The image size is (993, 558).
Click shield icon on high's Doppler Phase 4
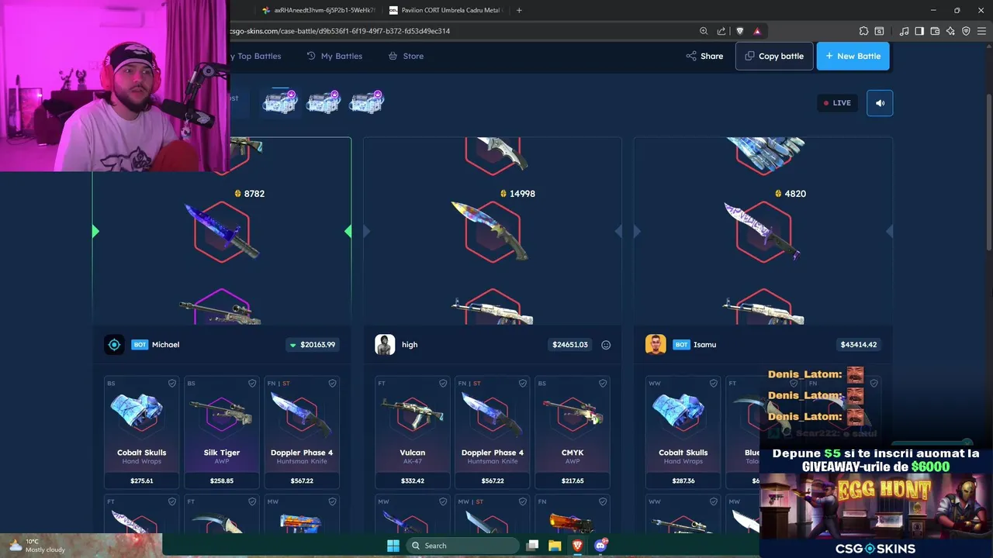(523, 383)
